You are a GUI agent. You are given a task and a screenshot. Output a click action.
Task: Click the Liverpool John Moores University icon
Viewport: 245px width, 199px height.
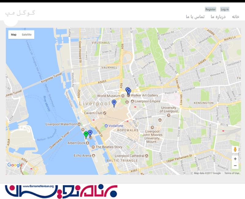[152, 127]
